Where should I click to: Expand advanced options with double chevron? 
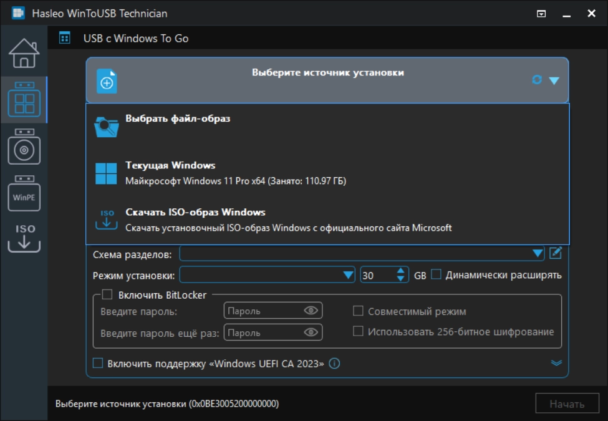pos(556,363)
